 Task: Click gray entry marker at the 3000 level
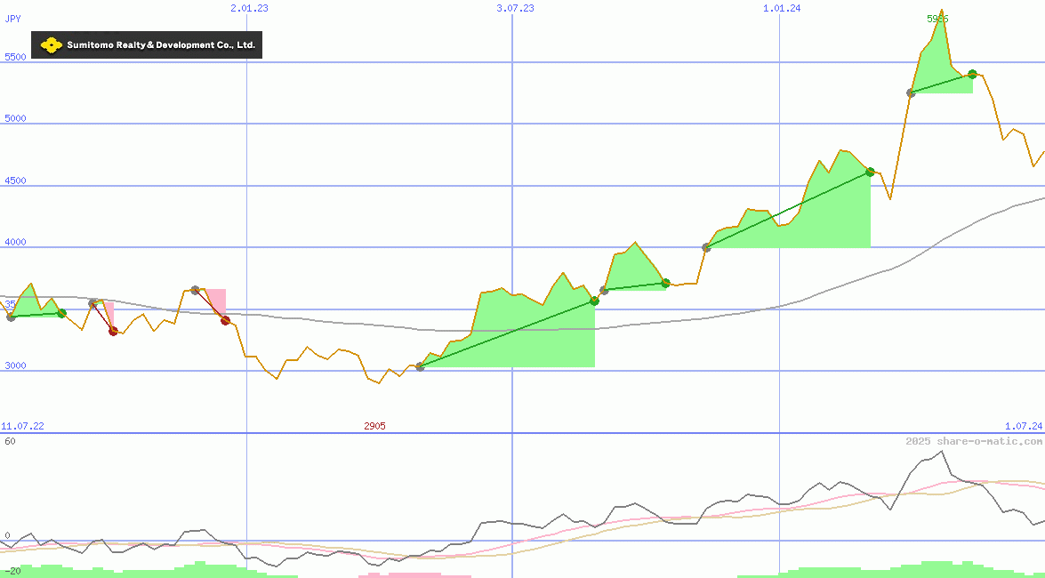420,366
